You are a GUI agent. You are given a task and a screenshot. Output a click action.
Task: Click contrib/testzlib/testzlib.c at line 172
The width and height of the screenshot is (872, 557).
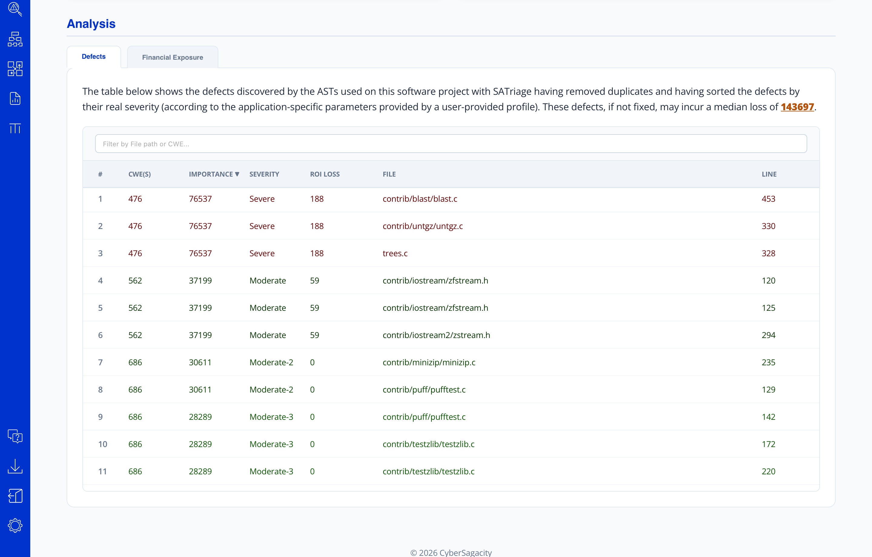point(428,444)
